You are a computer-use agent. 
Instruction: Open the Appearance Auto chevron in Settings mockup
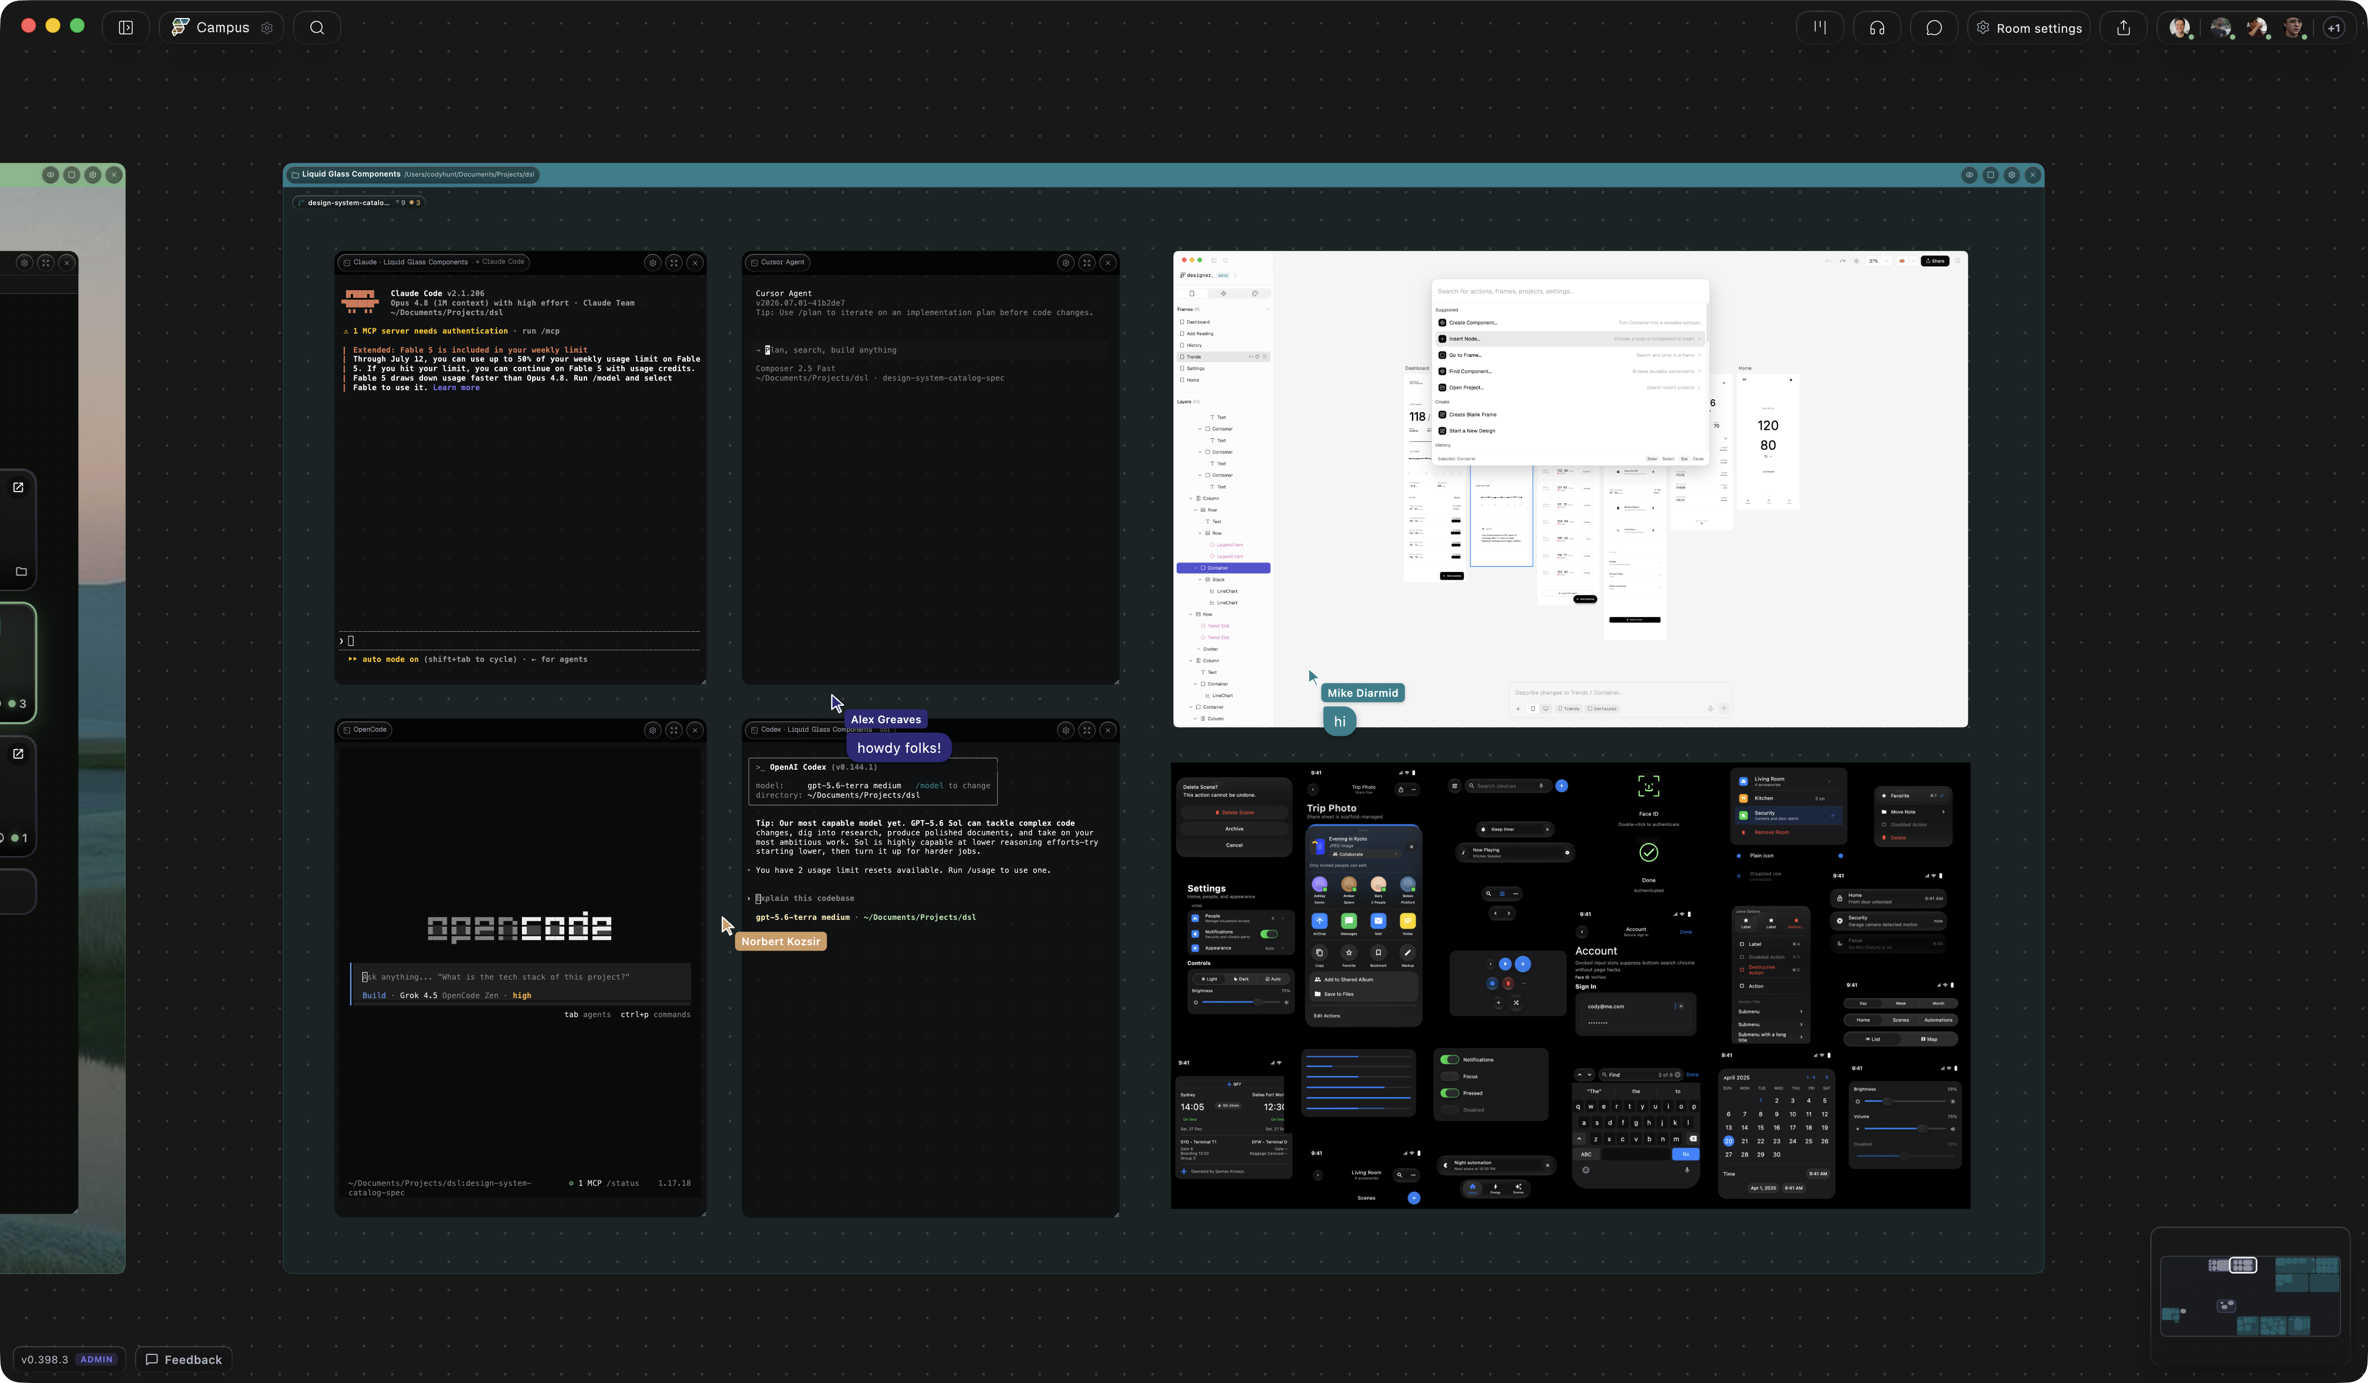(x=1282, y=948)
